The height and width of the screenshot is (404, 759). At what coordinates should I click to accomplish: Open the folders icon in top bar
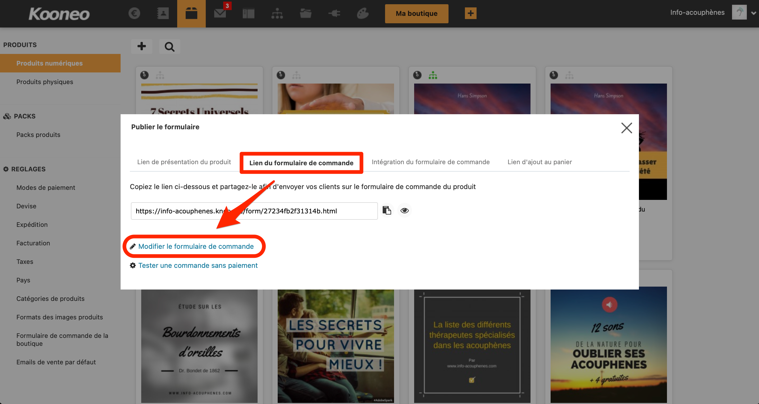point(305,13)
